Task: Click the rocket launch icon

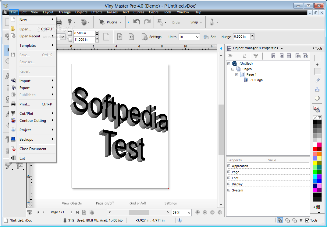Action: pos(212,22)
